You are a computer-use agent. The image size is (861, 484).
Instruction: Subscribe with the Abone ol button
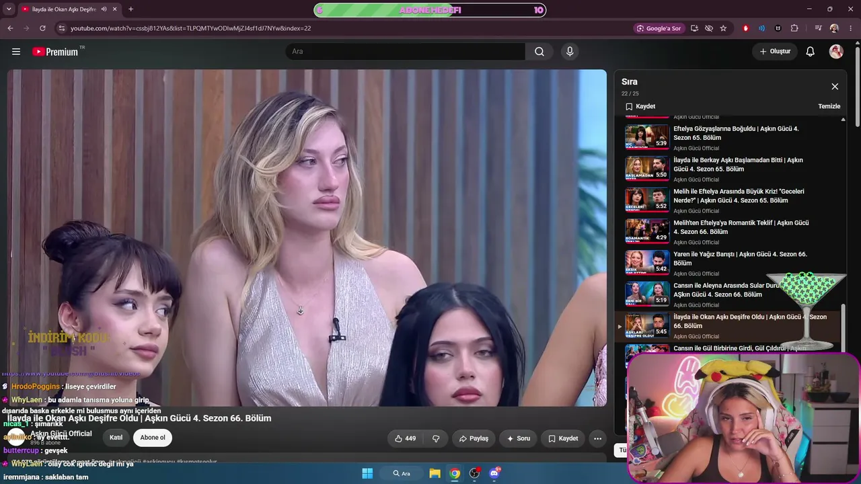[x=153, y=438]
